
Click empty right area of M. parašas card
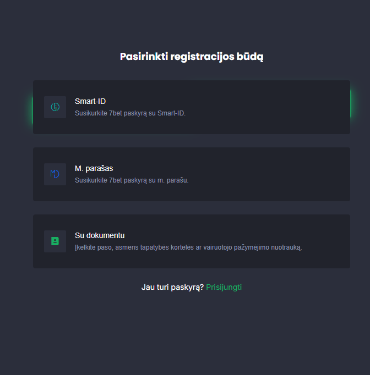(275, 174)
